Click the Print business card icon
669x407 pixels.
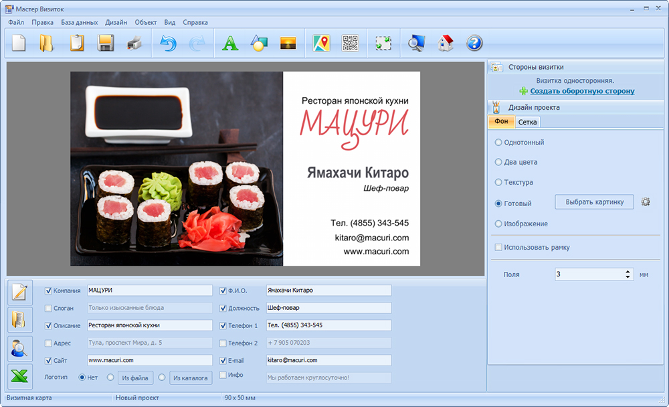coord(134,44)
